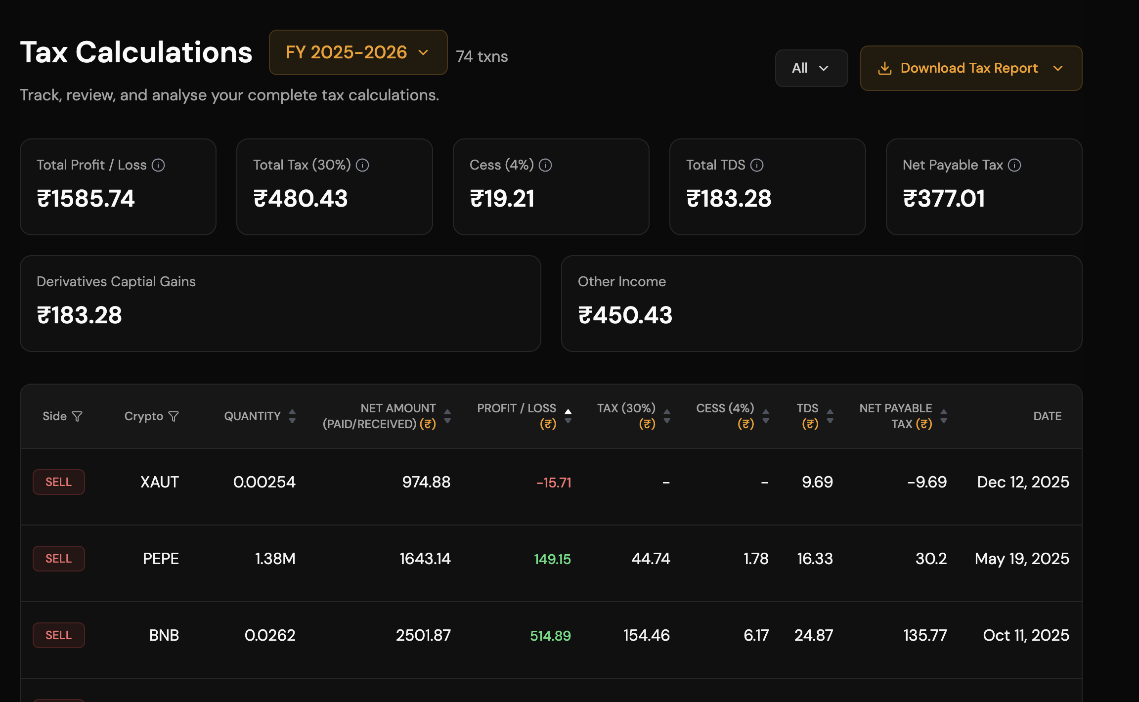Screen dimensions: 1139x702
Task: Sort by Net Amount column arrows
Action: (447, 416)
